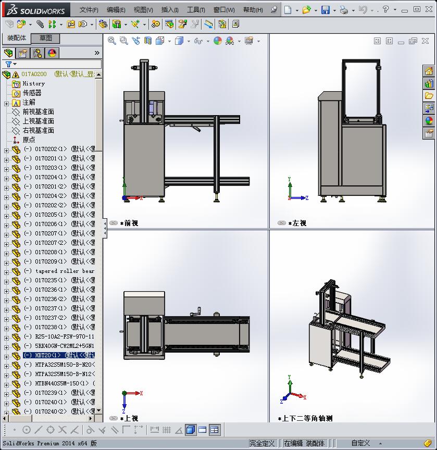This screenshot has width=437, height=450.
Task: Open Design Library icon in task pane
Action: (429, 83)
